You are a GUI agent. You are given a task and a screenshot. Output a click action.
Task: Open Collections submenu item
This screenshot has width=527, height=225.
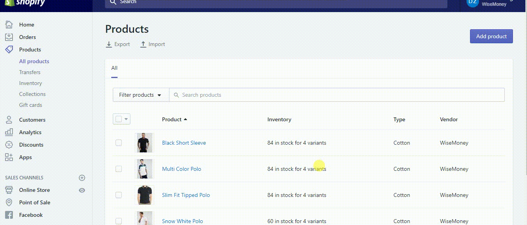point(32,94)
